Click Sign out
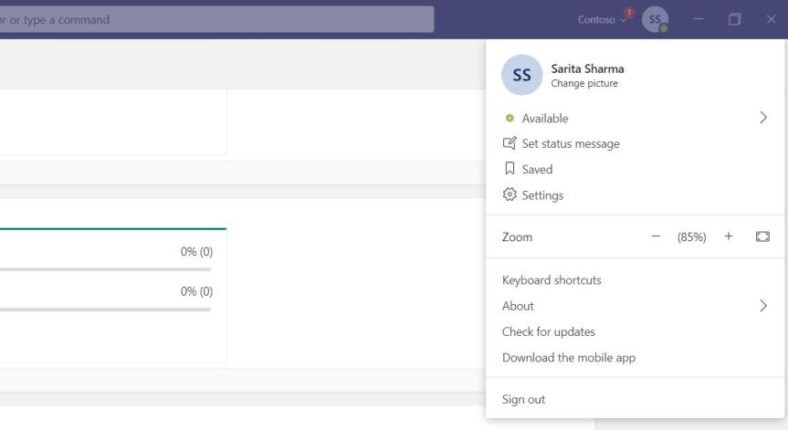788x430 pixels. [x=523, y=399]
